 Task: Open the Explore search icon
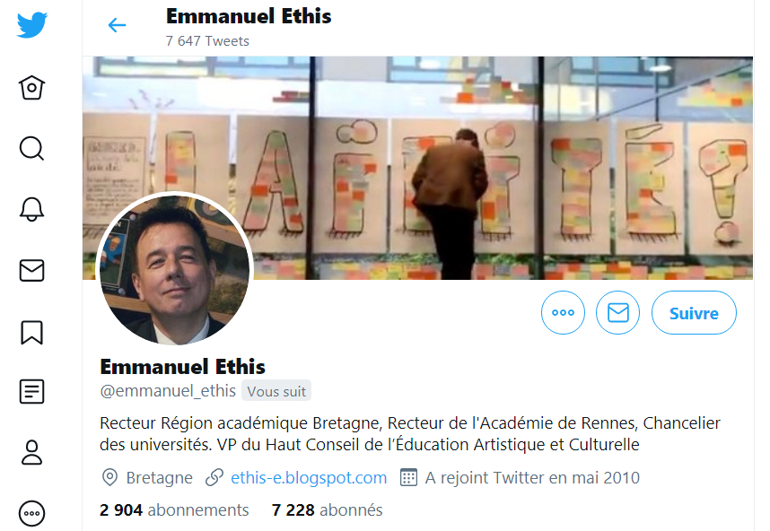pos(32,148)
